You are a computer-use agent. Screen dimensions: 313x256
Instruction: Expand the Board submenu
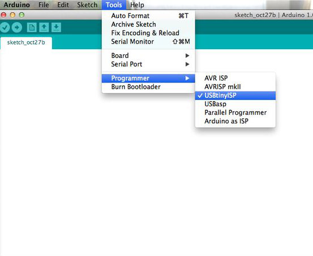coord(148,55)
